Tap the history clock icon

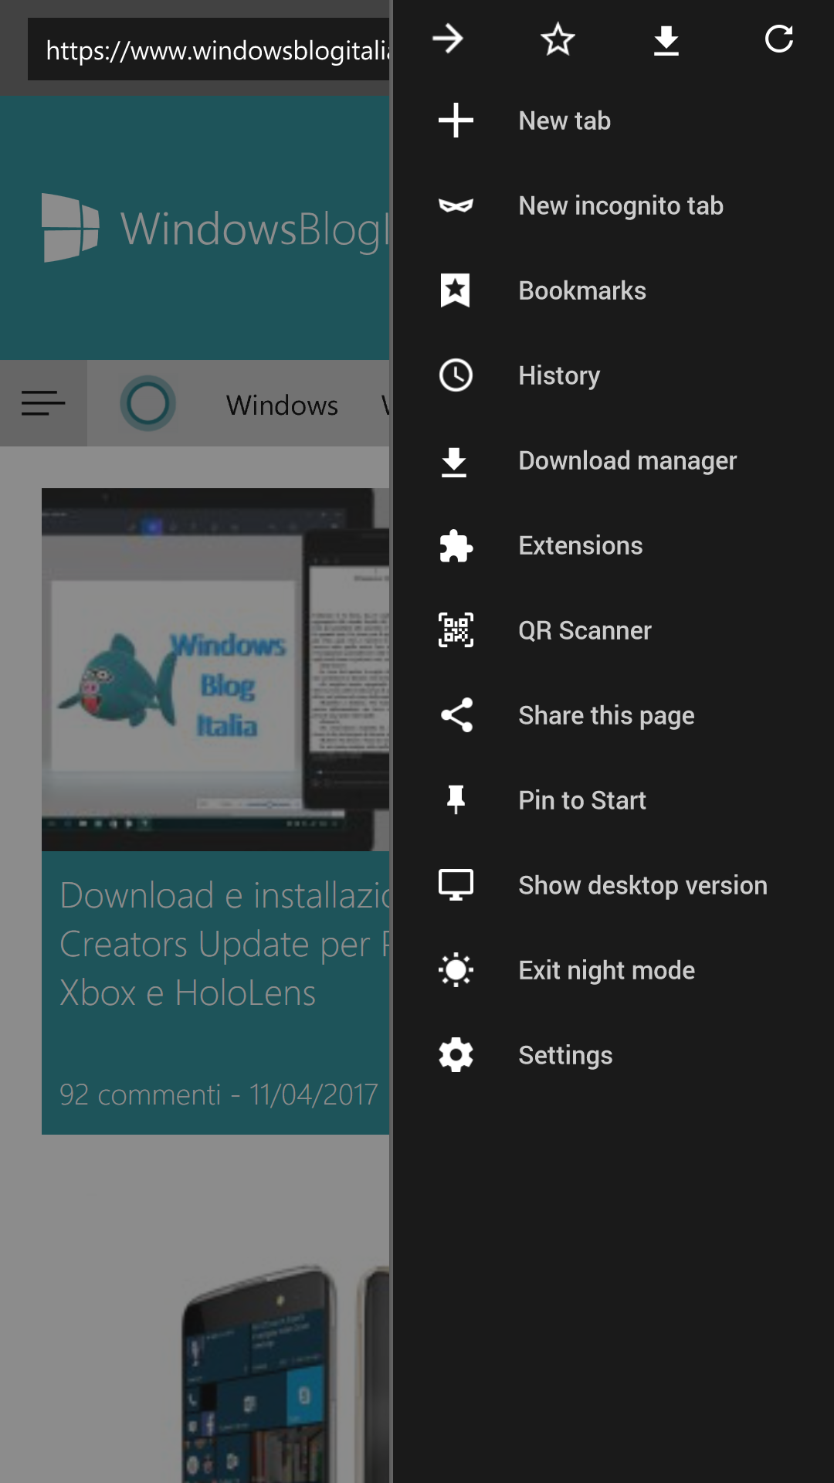[x=456, y=375]
